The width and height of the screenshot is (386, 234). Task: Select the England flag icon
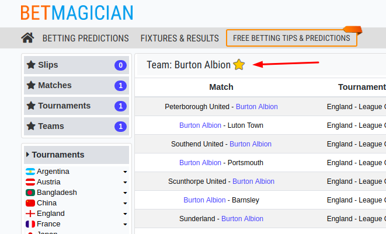coord(30,214)
